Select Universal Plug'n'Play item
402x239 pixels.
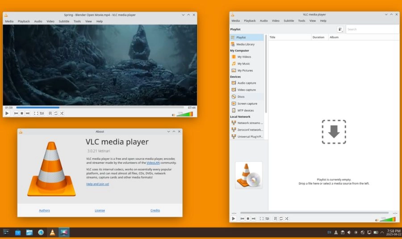click(247, 136)
